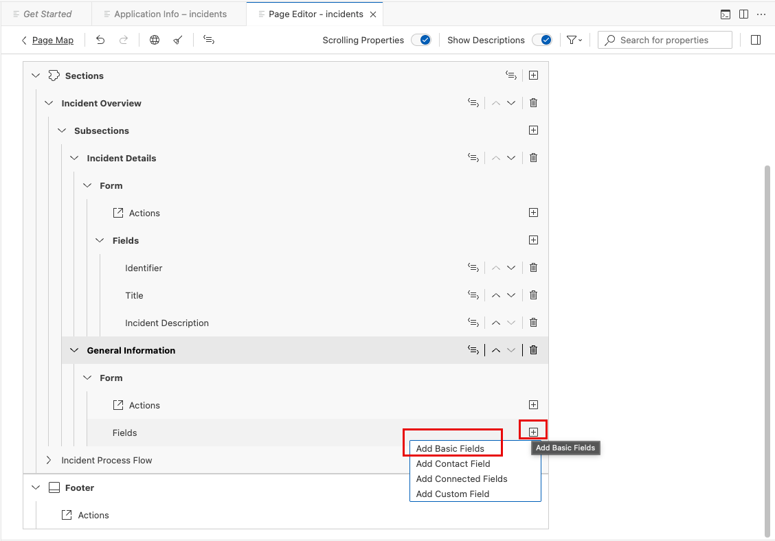Delete the Identifier field

pyautogui.click(x=533, y=268)
